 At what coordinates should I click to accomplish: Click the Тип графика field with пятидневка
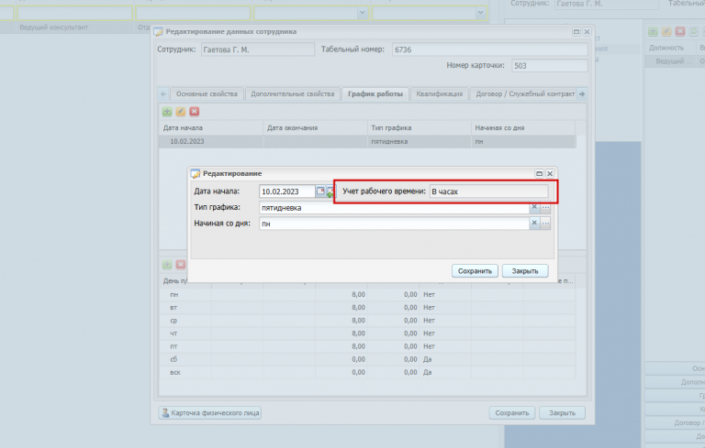[x=394, y=207]
